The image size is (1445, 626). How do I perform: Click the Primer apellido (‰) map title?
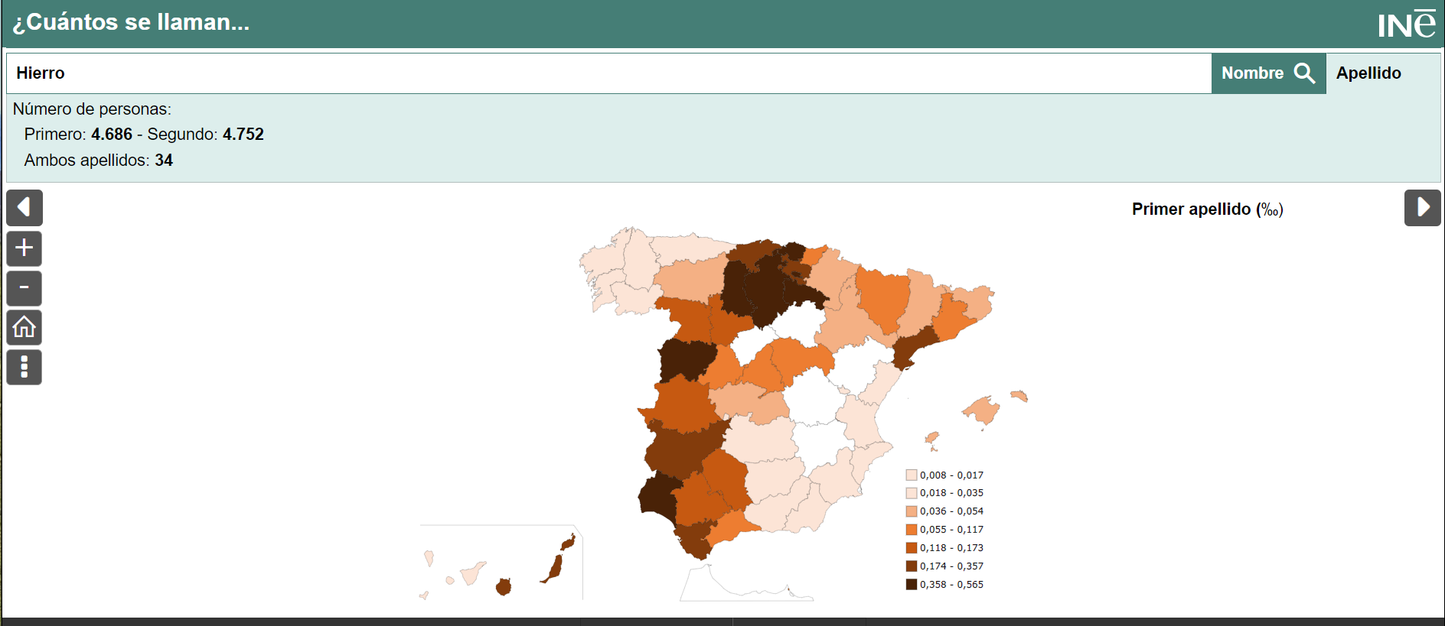[x=1207, y=209]
